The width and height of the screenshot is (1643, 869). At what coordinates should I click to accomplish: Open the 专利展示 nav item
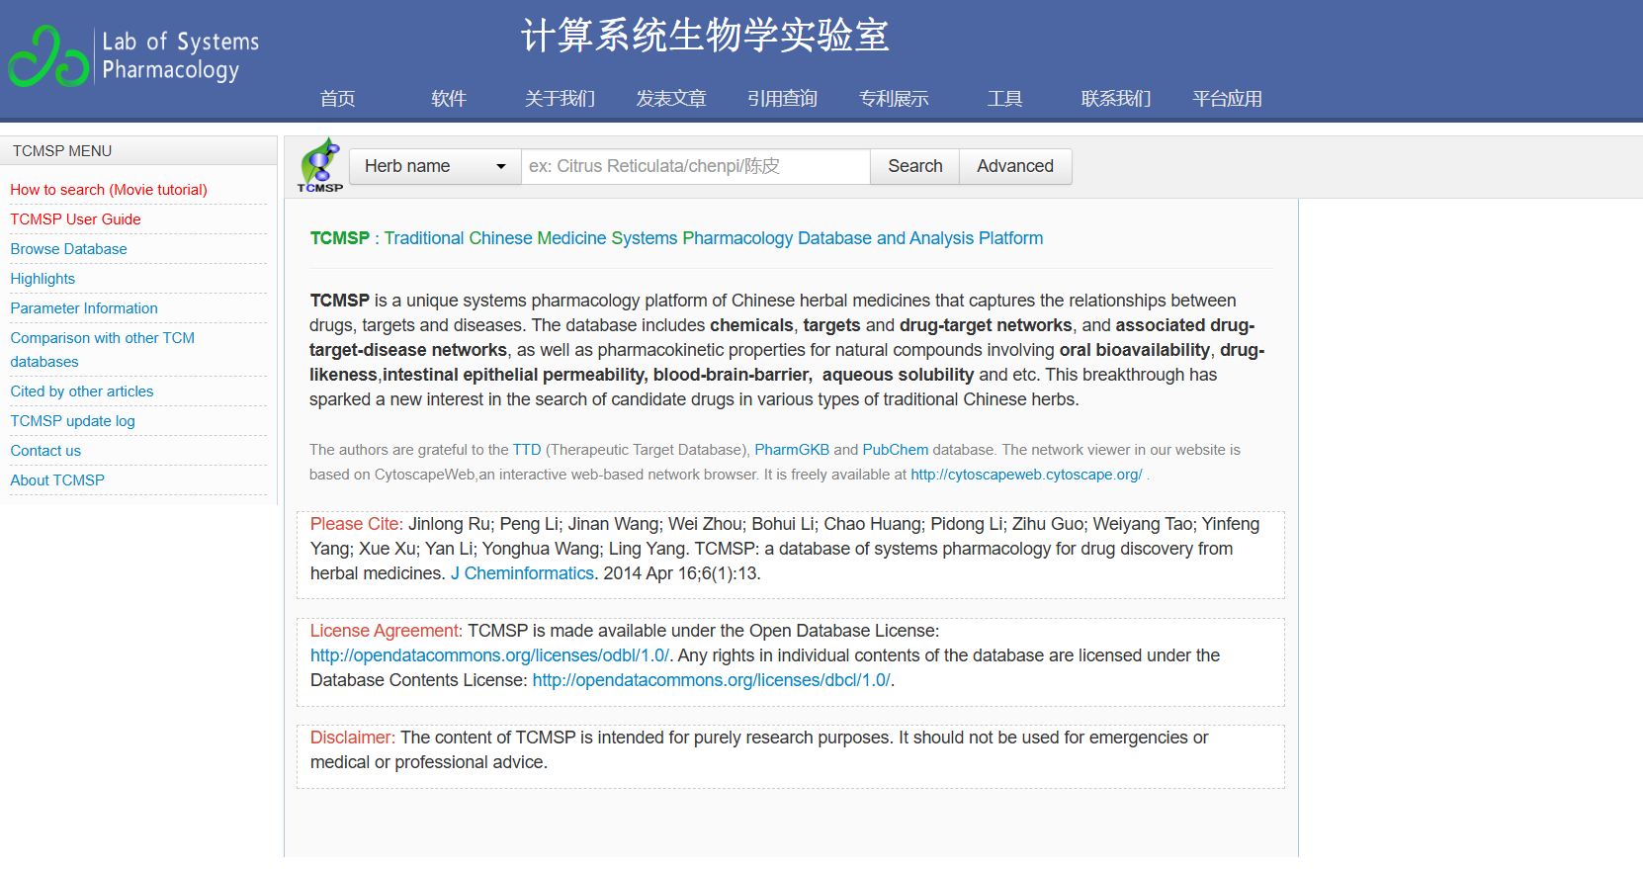[894, 98]
